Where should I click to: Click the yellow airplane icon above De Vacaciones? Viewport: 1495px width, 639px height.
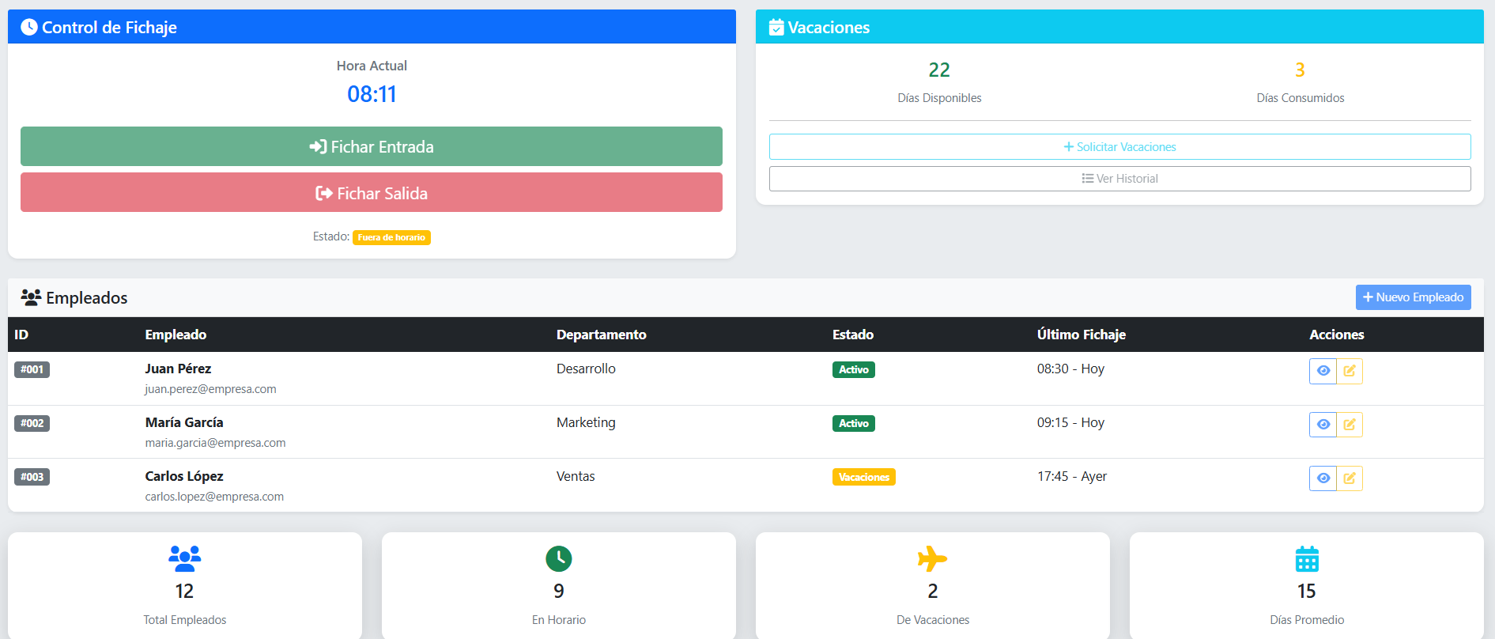[x=933, y=559]
